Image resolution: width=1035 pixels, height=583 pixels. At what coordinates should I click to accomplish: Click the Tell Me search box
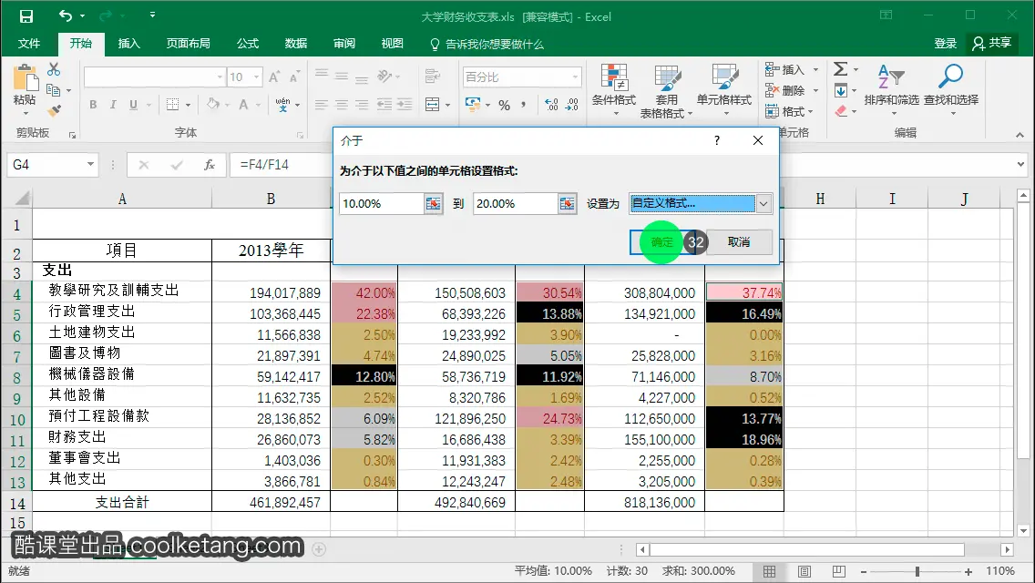click(x=487, y=45)
